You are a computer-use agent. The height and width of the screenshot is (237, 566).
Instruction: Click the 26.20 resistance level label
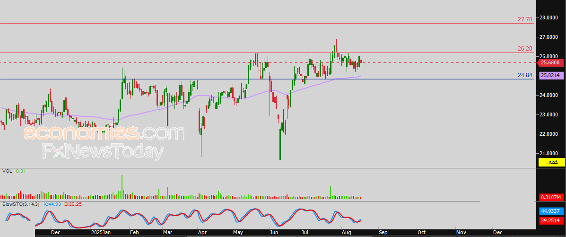[x=525, y=48]
